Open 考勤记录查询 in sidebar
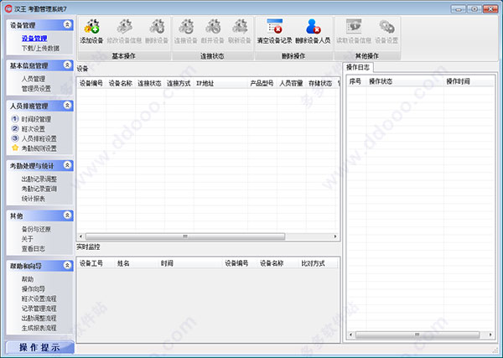This screenshot has width=503, height=358. click(39, 189)
